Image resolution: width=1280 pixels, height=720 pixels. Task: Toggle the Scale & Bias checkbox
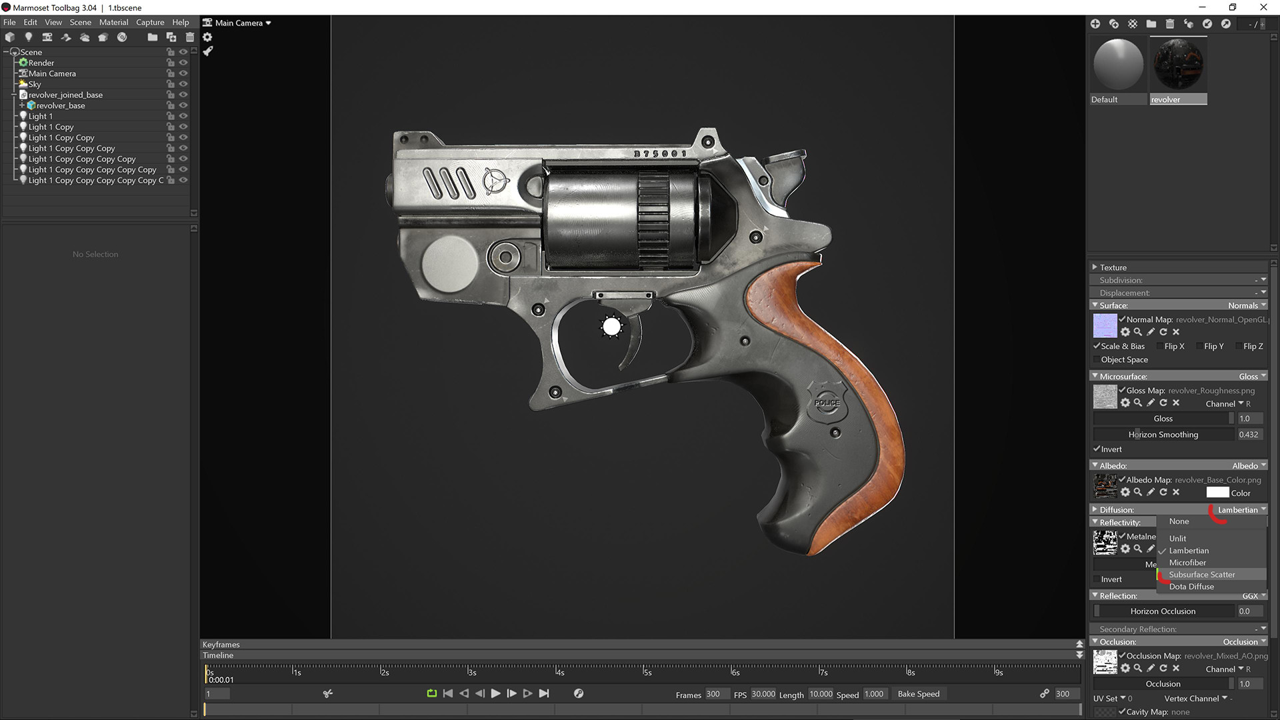click(1097, 346)
